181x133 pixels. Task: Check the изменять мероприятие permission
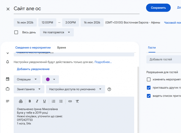149,79
